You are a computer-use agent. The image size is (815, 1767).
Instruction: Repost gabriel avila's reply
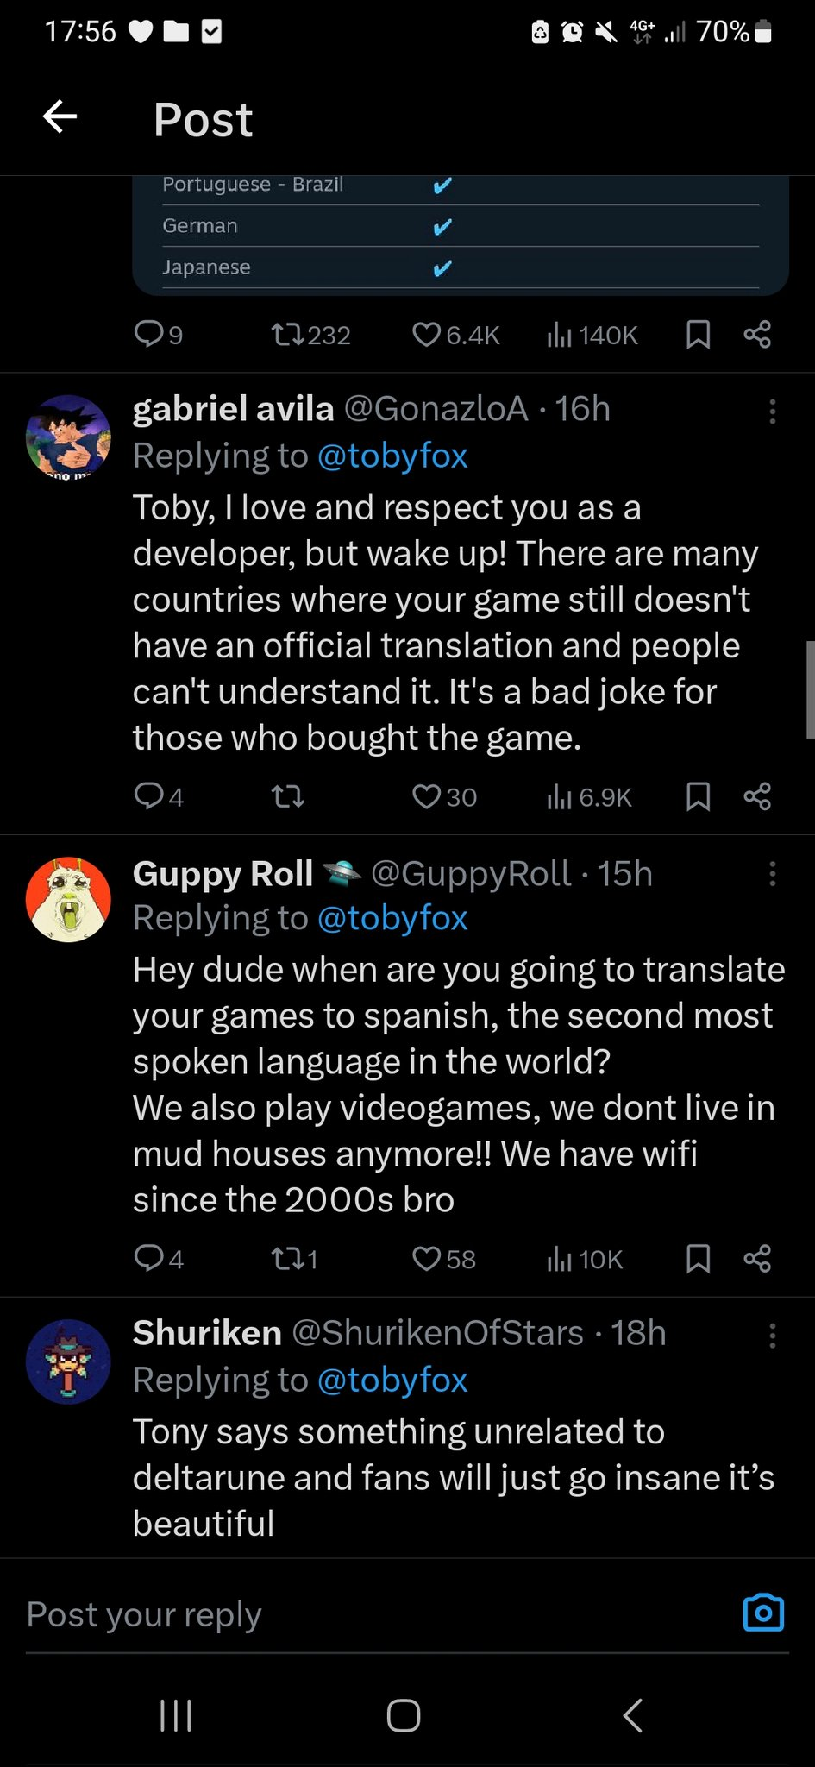pyautogui.click(x=287, y=796)
